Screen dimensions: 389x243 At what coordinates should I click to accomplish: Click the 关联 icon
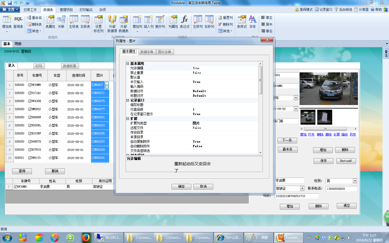coord(61,22)
